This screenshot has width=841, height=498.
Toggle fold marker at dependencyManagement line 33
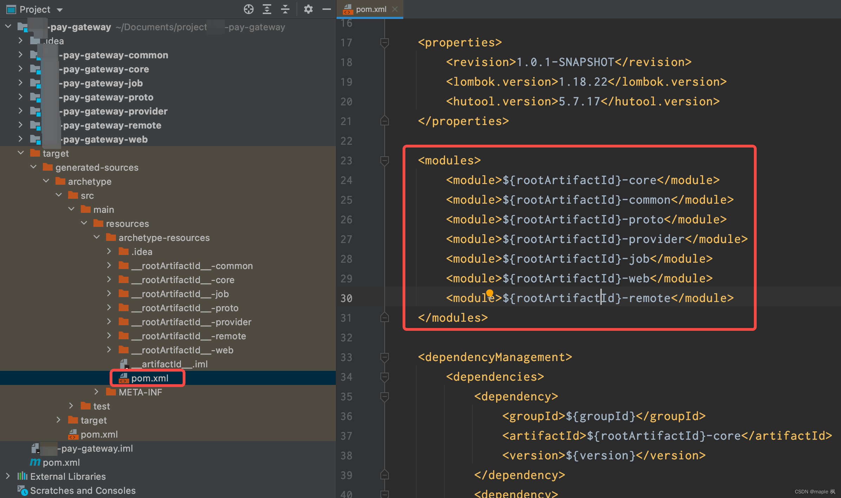pyautogui.click(x=384, y=357)
